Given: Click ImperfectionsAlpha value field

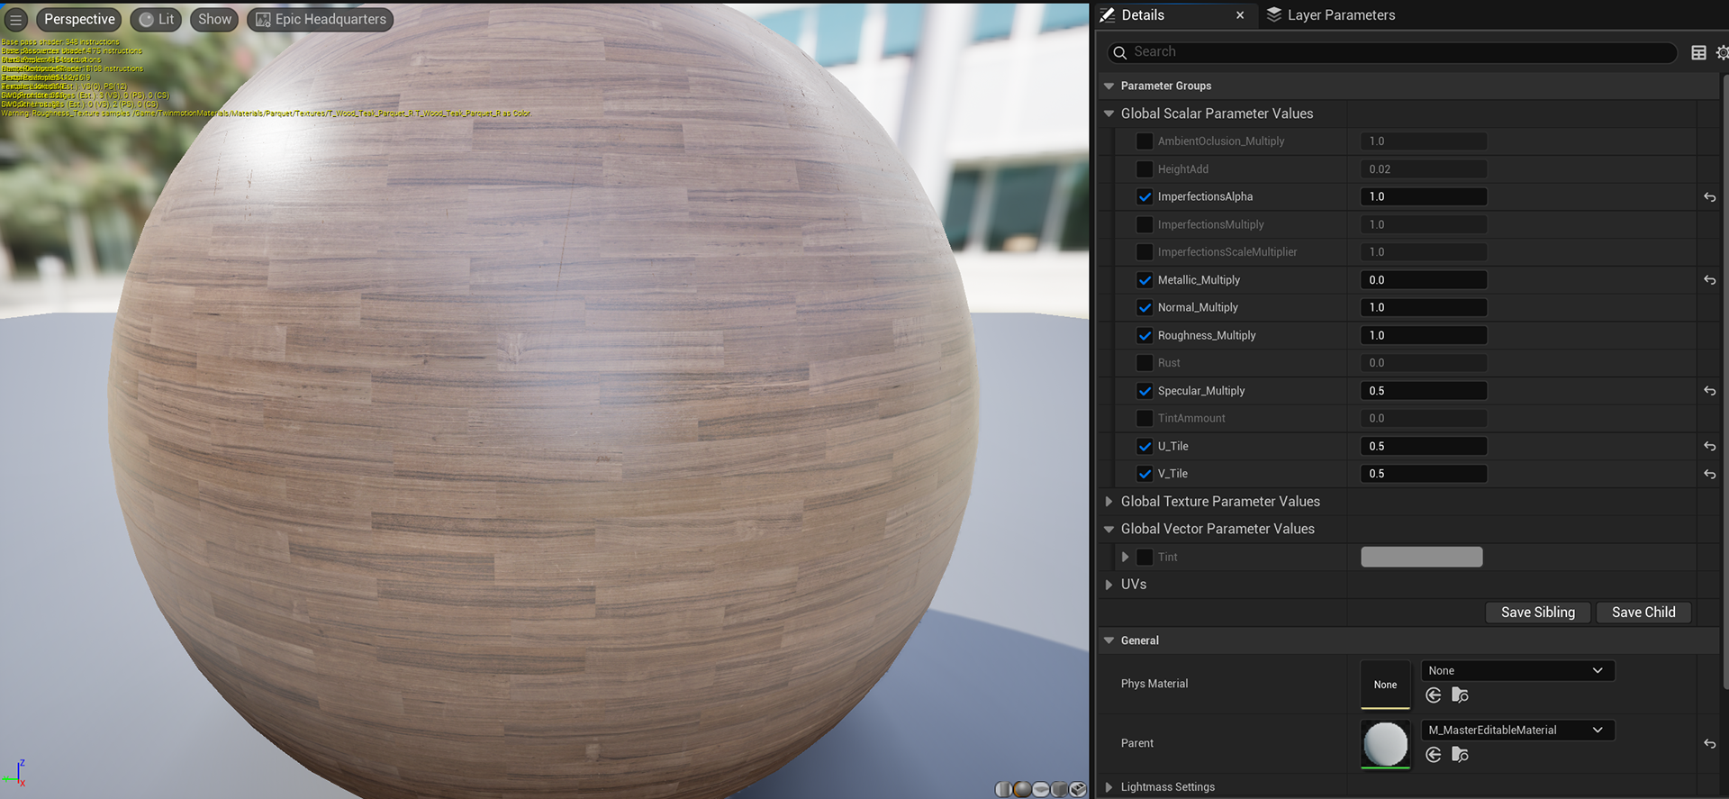Looking at the screenshot, I should pos(1424,196).
